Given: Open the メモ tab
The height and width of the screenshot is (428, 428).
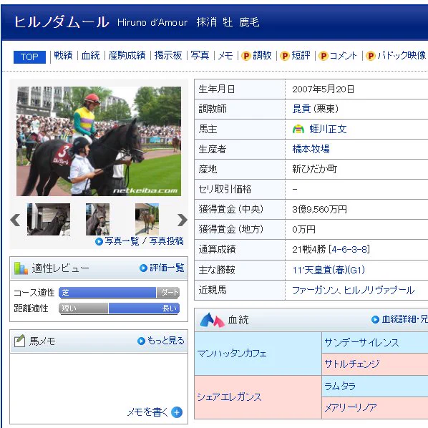Looking at the screenshot, I should pos(225,56).
